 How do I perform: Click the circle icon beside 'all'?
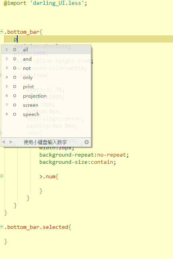click(15, 49)
